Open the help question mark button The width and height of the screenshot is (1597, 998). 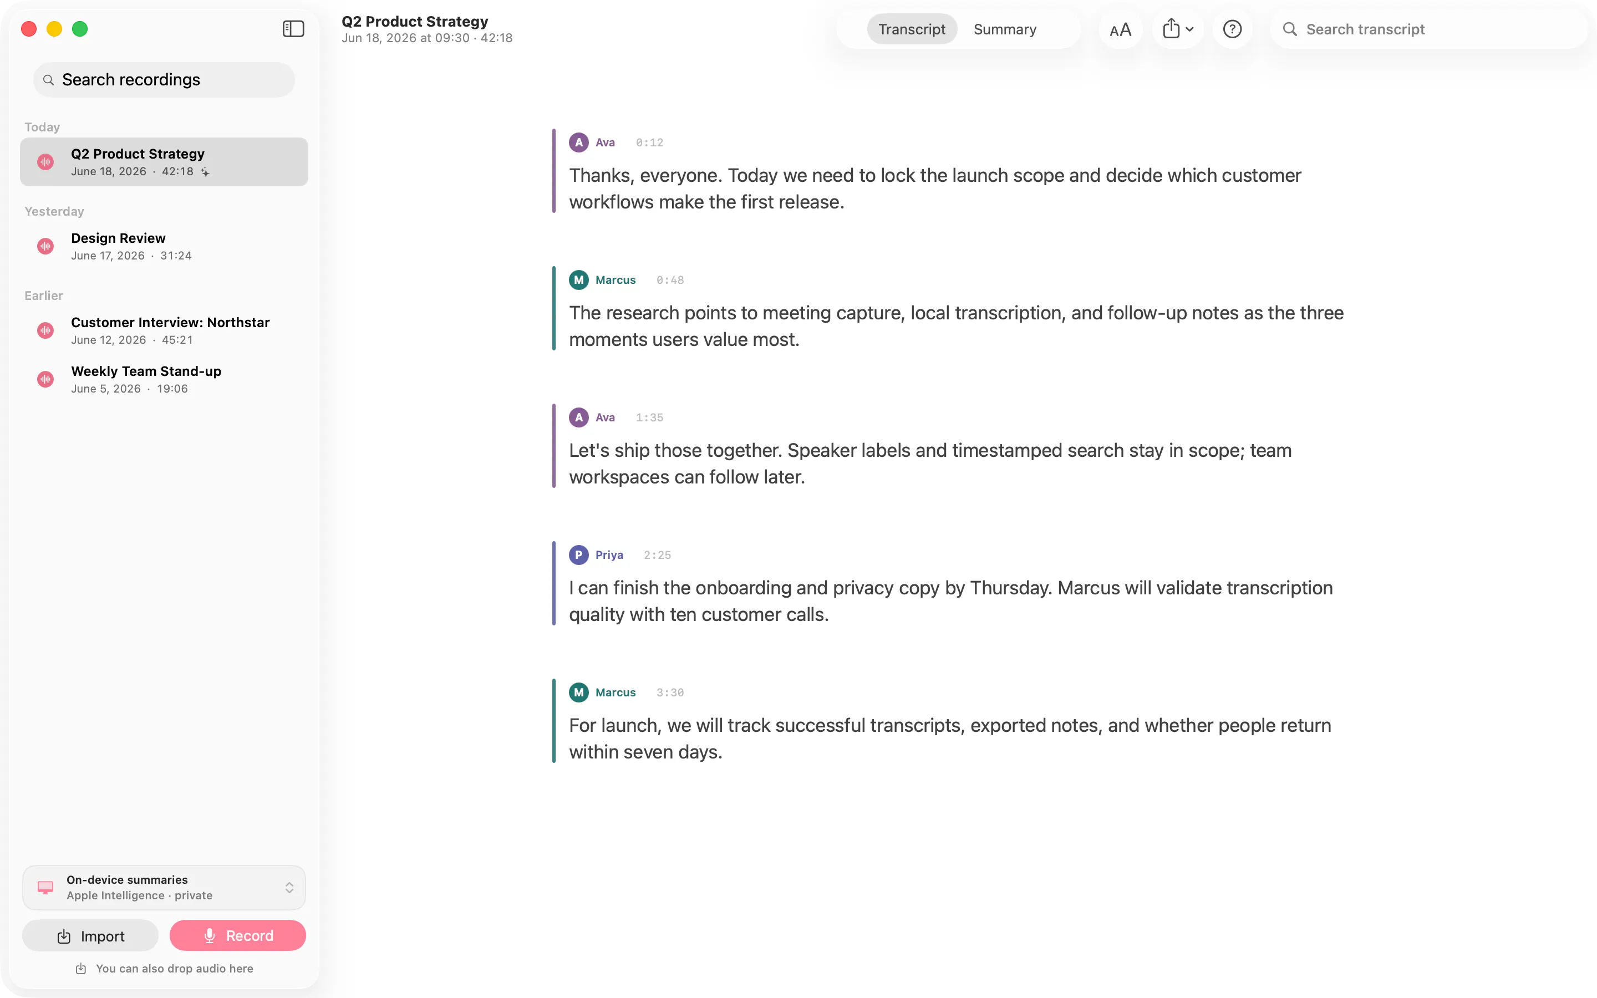(x=1232, y=29)
